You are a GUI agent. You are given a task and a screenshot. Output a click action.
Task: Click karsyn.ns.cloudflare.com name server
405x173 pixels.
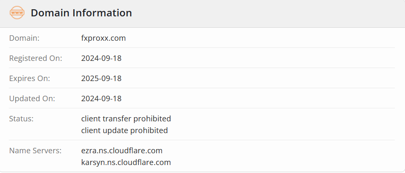(126, 163)
